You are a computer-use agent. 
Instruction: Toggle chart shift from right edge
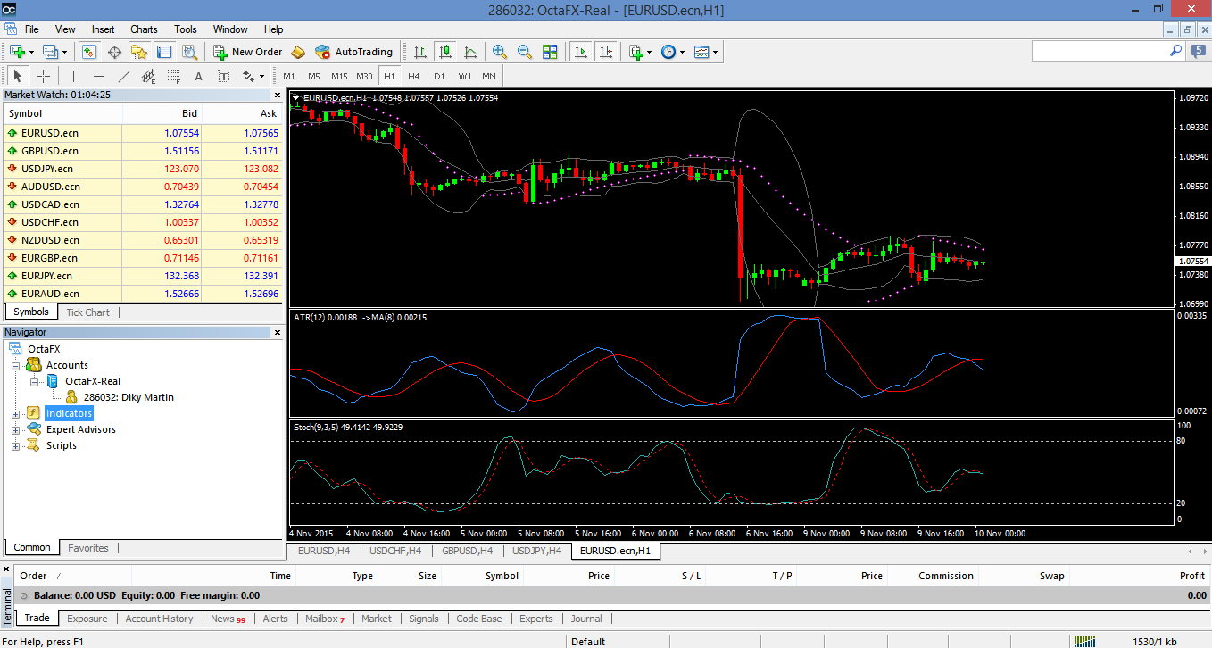(x=608, y=51)
